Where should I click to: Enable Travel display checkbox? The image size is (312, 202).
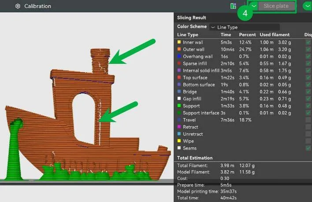tap(308, 120)
